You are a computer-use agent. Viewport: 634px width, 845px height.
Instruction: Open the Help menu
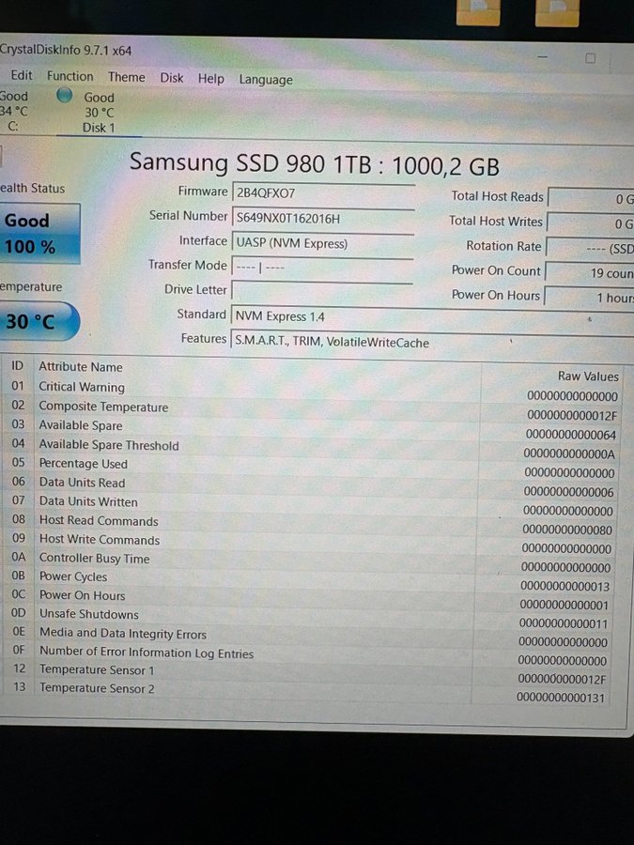(x=210, y=79)
